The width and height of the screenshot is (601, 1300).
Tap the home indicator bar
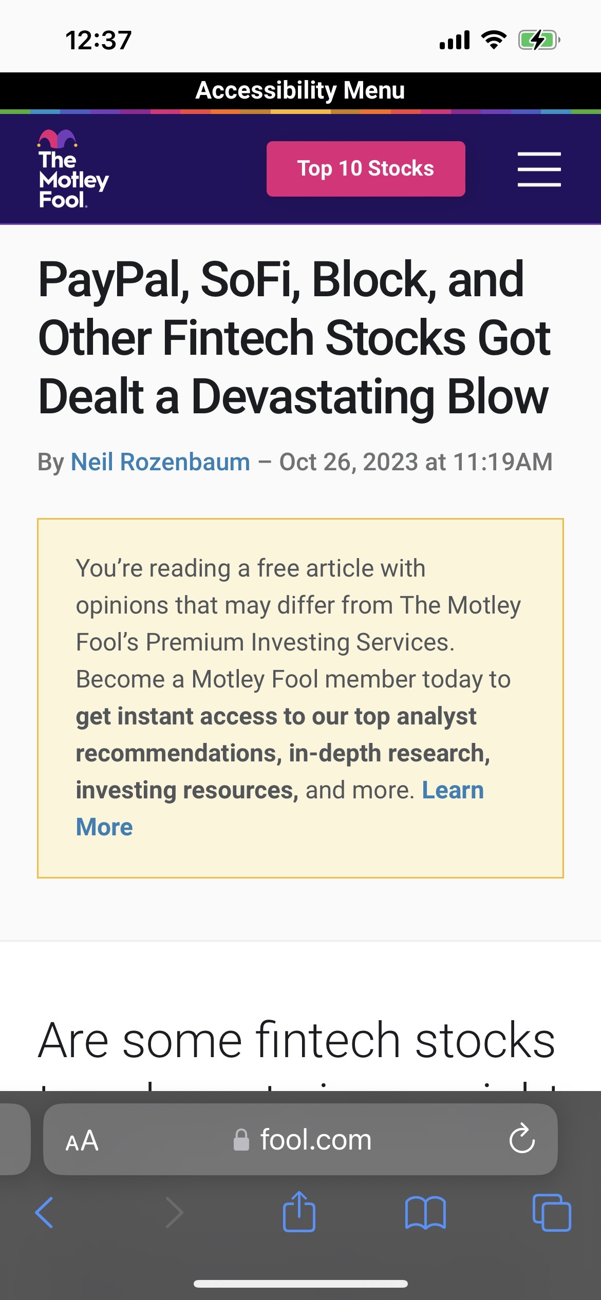click(x=300, y=1284)
